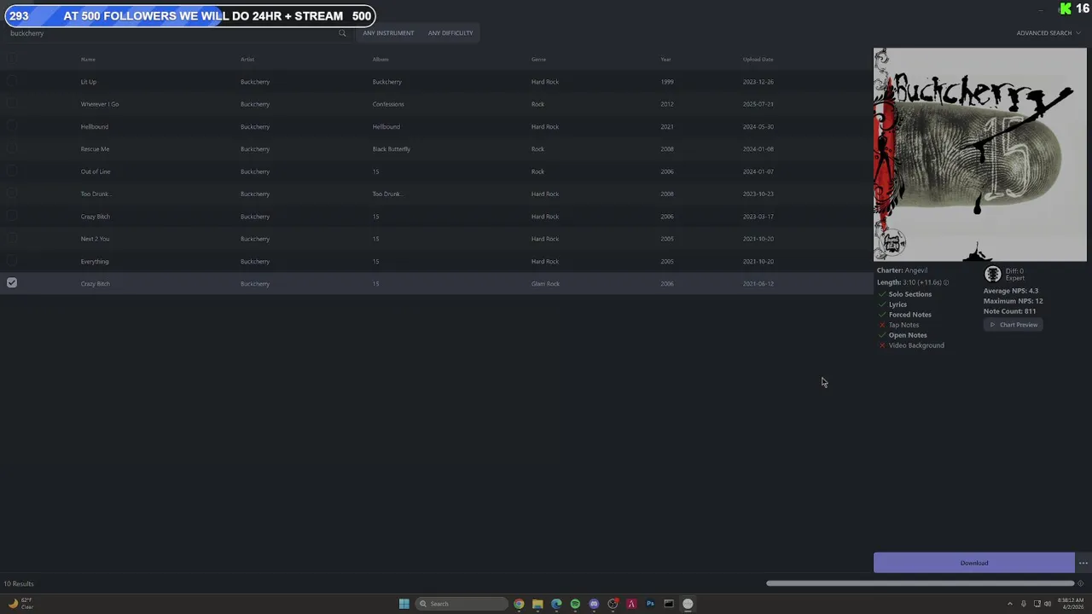Uncheck the selected Glam Rock Crazy Bitch row
This screenshot has height=614, width=1092.
(12, 282)
